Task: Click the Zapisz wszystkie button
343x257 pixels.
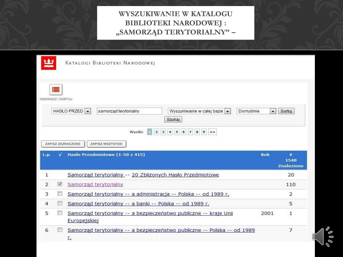Action: point(107,144)
